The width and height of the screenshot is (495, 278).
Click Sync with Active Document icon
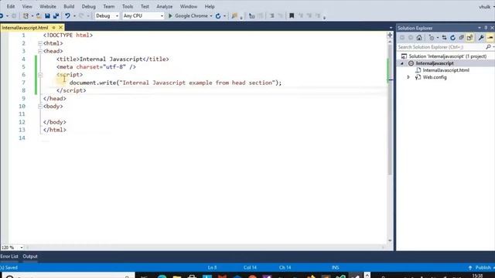tap(444, 38)
